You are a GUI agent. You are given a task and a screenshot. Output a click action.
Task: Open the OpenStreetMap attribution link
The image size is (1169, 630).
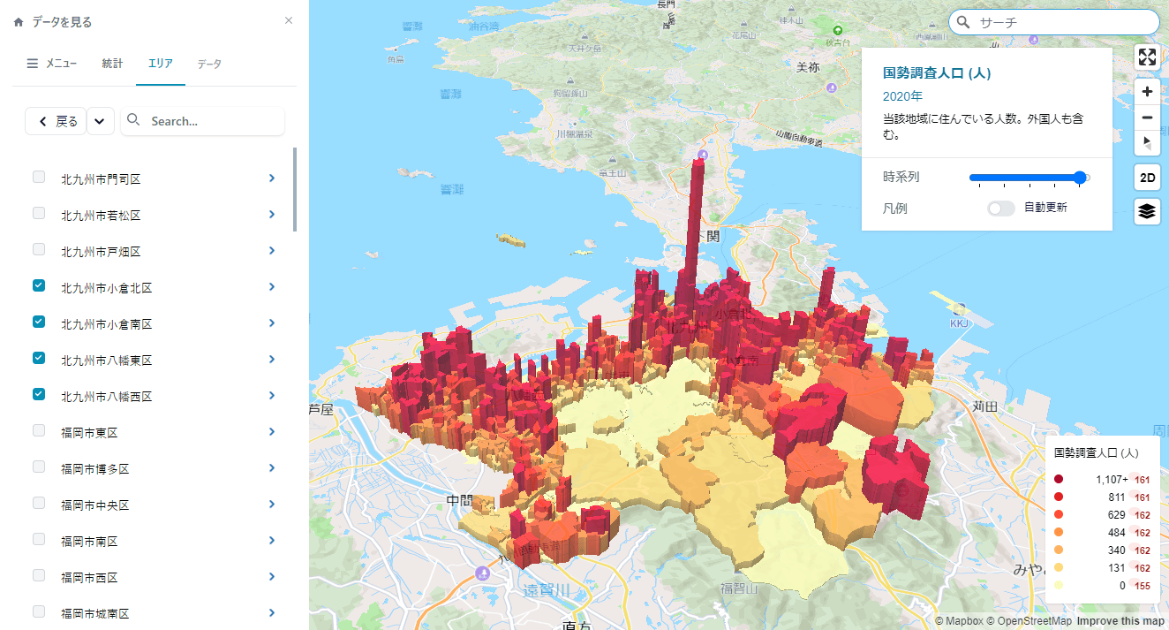point(1029,621)
